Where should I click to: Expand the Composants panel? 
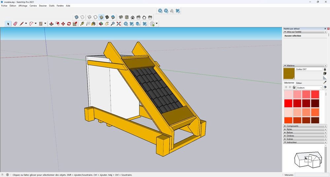285,126
